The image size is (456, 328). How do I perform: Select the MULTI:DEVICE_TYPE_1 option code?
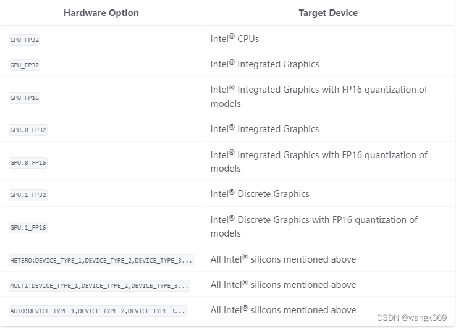coord(99,285)
